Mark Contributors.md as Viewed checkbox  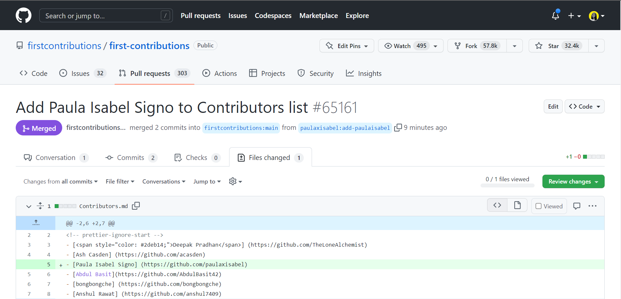tap(539, 206)
